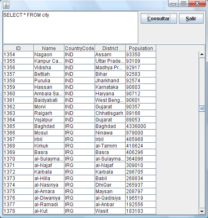Screen dimensions: 208x218
Task: Click the Java icon in title bar
Action: pos(6,5)
